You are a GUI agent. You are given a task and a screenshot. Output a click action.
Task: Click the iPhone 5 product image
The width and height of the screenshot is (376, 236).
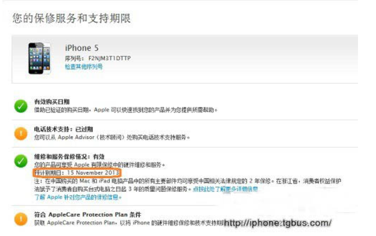click(x=39, y=58)
